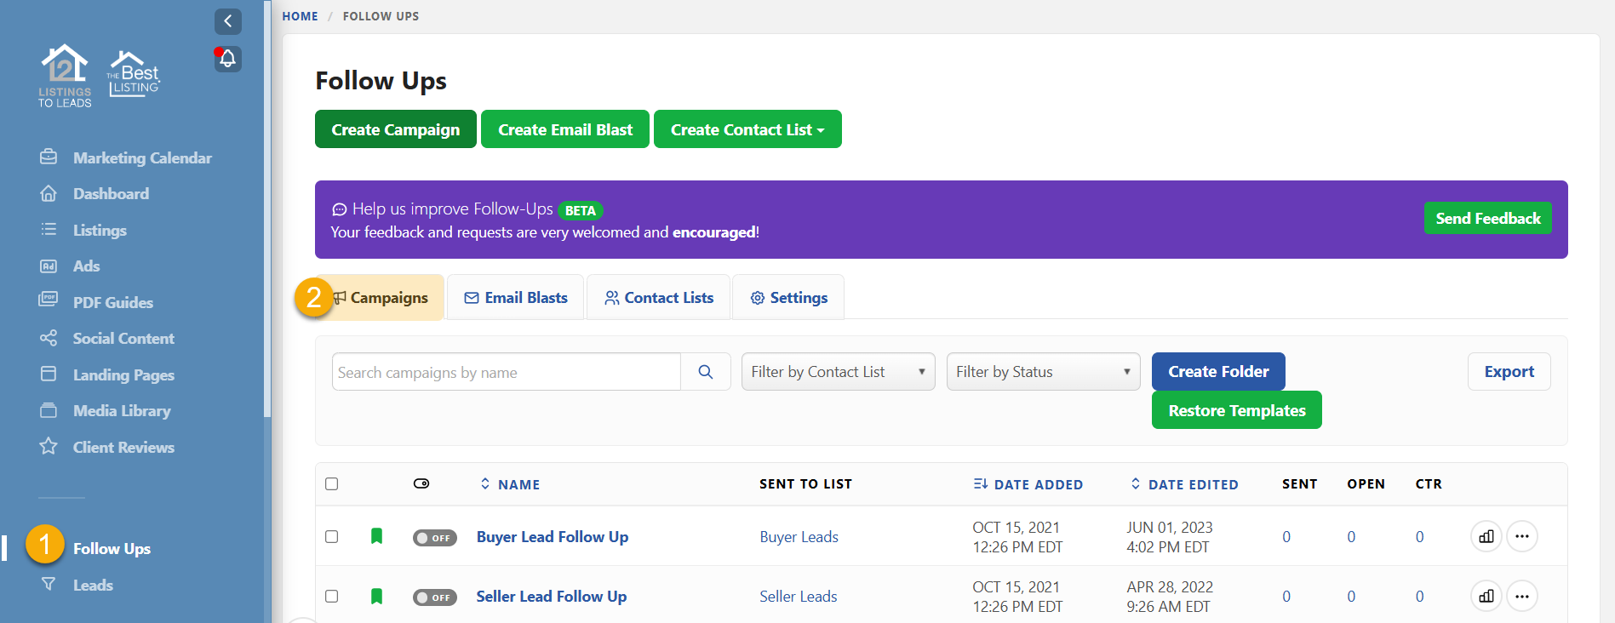
Task: Toggle on Buyer Lead Follow Up campaign
Action: pyautogui.click(x=434, y=538)
